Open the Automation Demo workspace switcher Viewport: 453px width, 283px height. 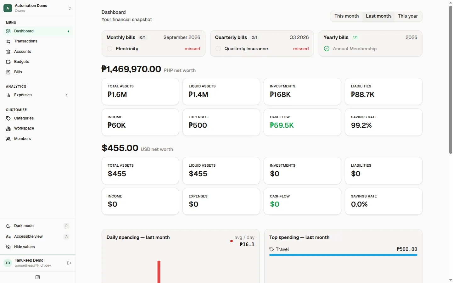(38, 8)
